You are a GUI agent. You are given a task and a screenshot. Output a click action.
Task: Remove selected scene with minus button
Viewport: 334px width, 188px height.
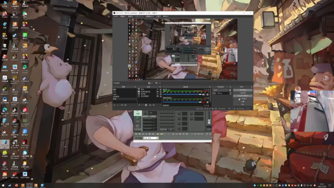coord(118,105)
